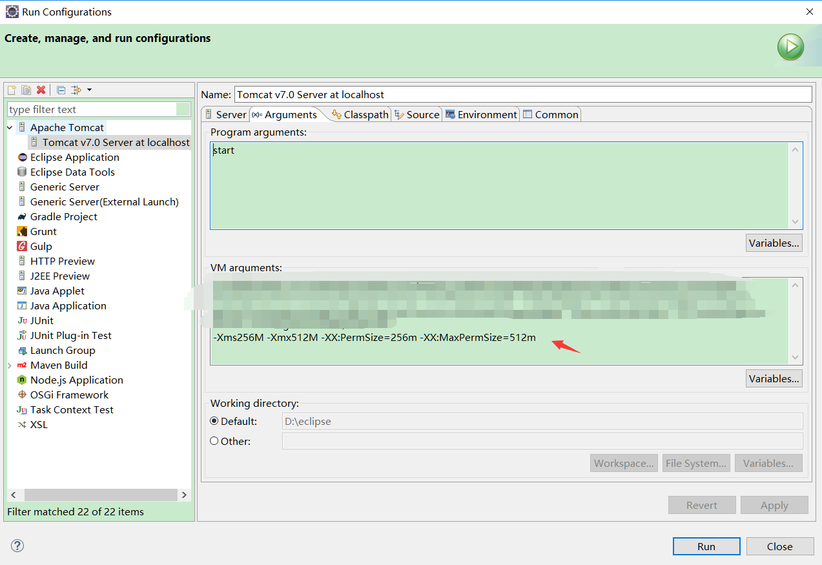
Task: Expand the Maven Build tree node
Action: click(10, 365)
